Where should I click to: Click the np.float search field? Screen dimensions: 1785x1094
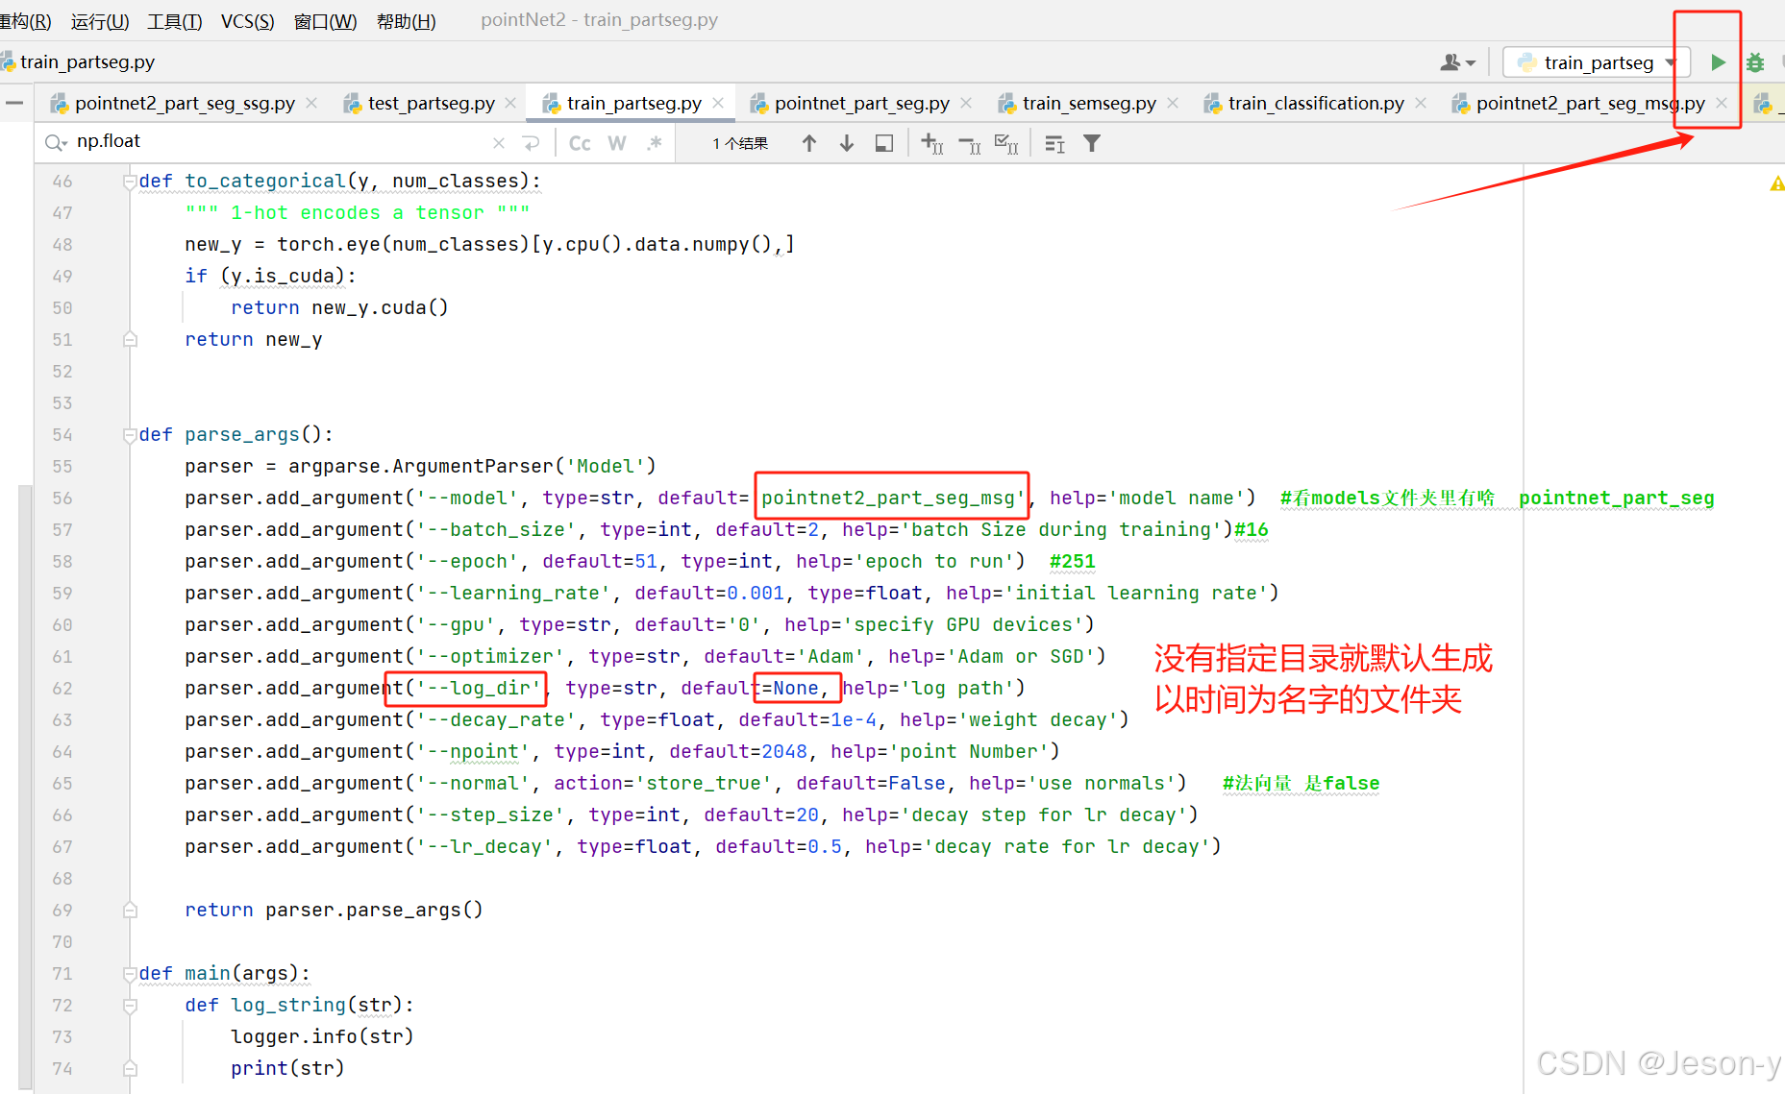[x=279, y=141]
